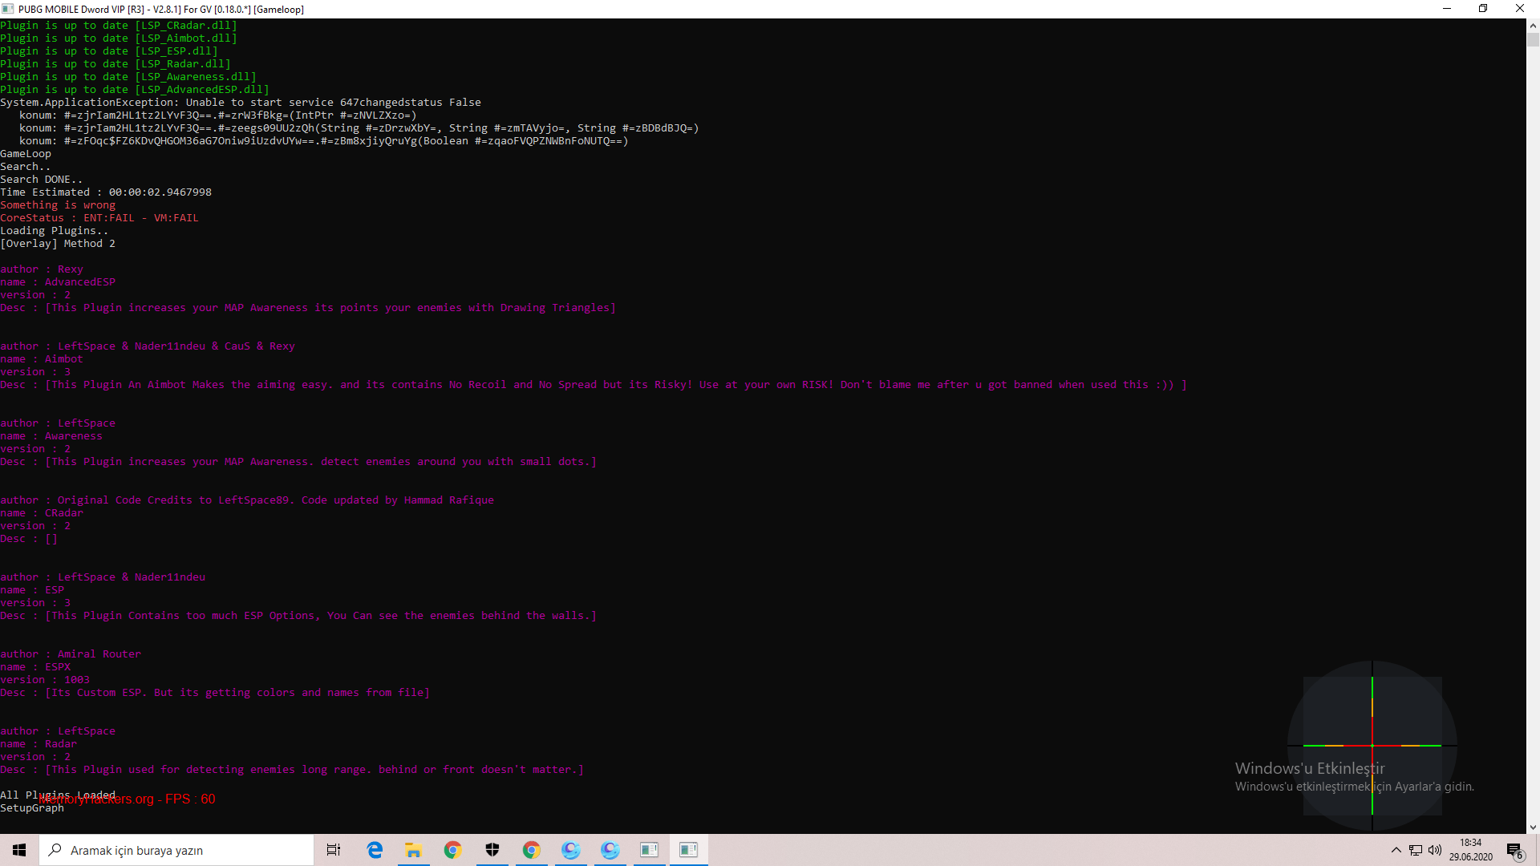The height and width of the screenshot is (866, 1540).
Task: Click the 'name : Awareness' line
Action: [x=51, y=436]
